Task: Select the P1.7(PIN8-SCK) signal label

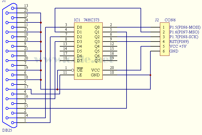Action: tap(184, 37)
